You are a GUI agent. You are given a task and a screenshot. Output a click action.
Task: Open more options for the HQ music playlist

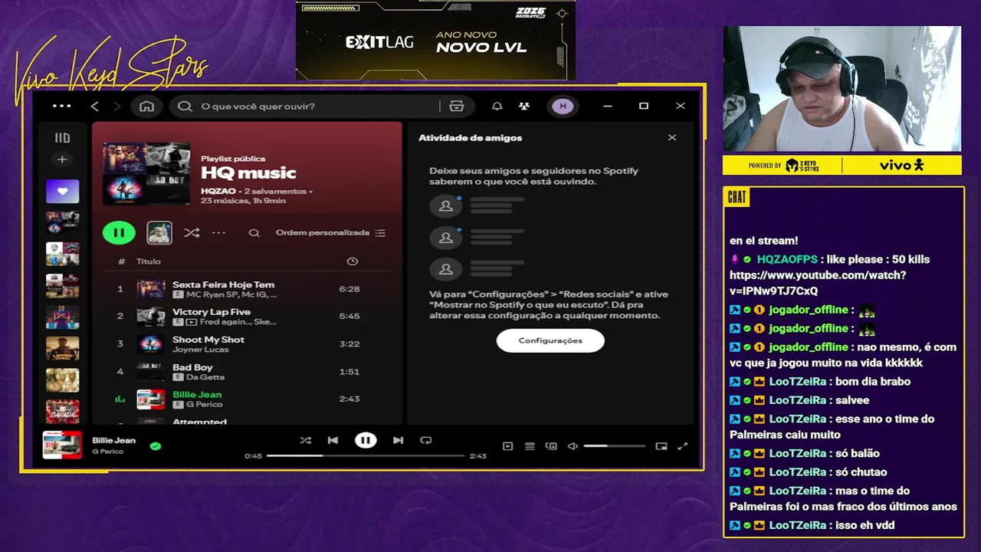click(218, 232)
